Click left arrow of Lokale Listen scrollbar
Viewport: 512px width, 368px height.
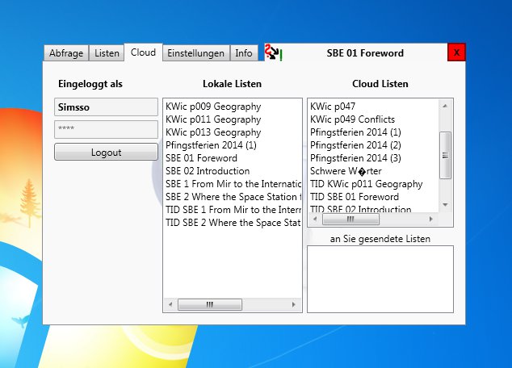170,304
